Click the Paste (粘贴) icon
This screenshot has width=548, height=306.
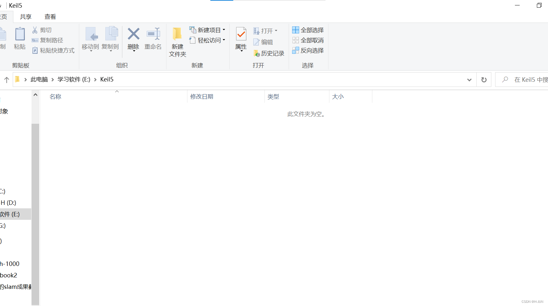coord(20,34)
